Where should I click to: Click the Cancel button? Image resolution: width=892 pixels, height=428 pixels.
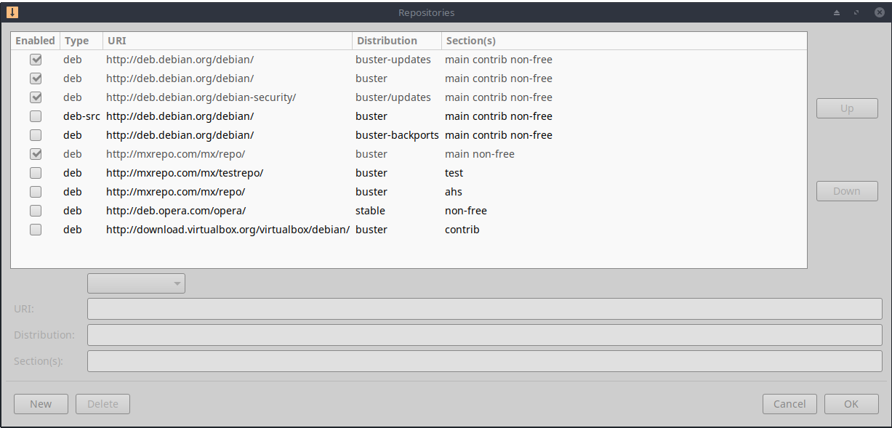[789, 404]
